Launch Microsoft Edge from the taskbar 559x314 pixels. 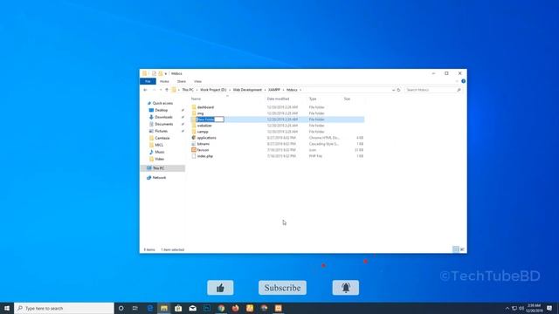point(149,308)
